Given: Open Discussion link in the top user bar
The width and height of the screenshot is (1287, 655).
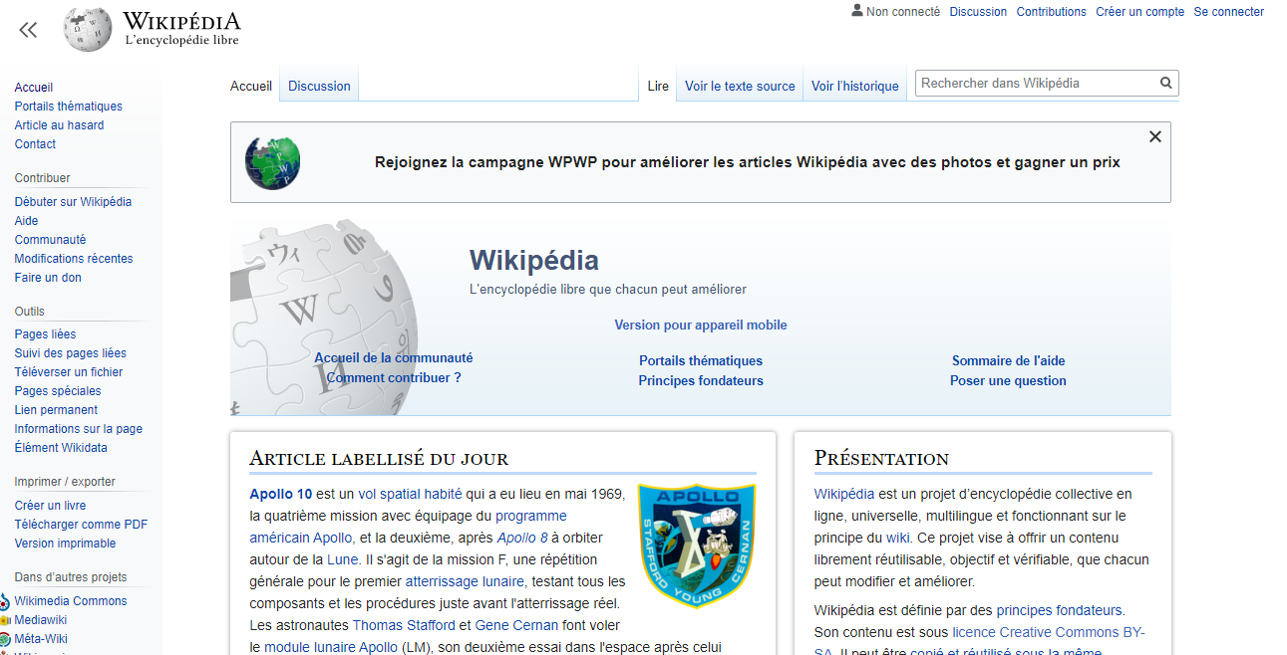Looking at the screenshot, I should 978,12.
